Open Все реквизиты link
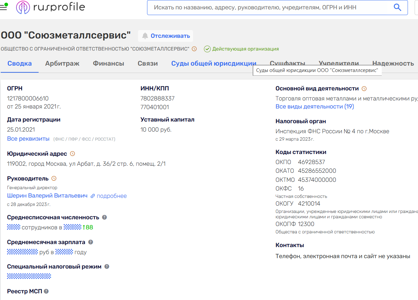This screenshot has height=300, width=418. 28,139
